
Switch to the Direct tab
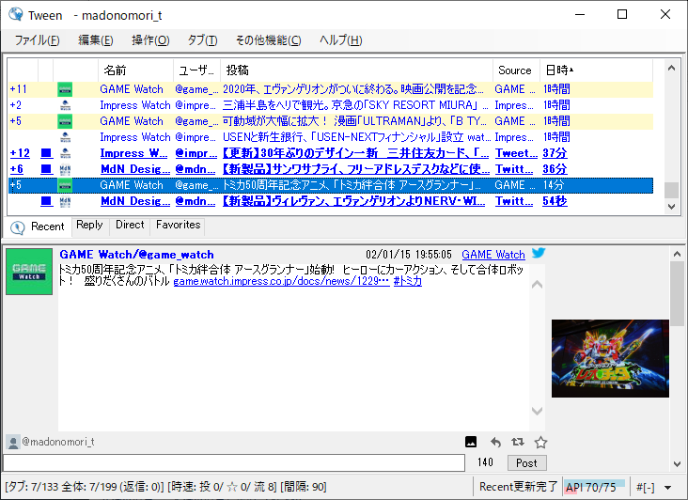[x=130, y=225]
